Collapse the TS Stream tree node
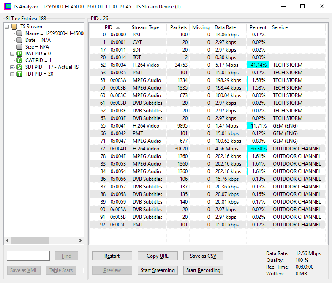Image resolution: width=332 pixels, height=283 pixels. [7, 27]
